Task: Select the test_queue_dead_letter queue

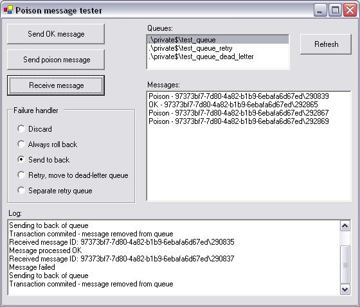Action: coord(218,57)
